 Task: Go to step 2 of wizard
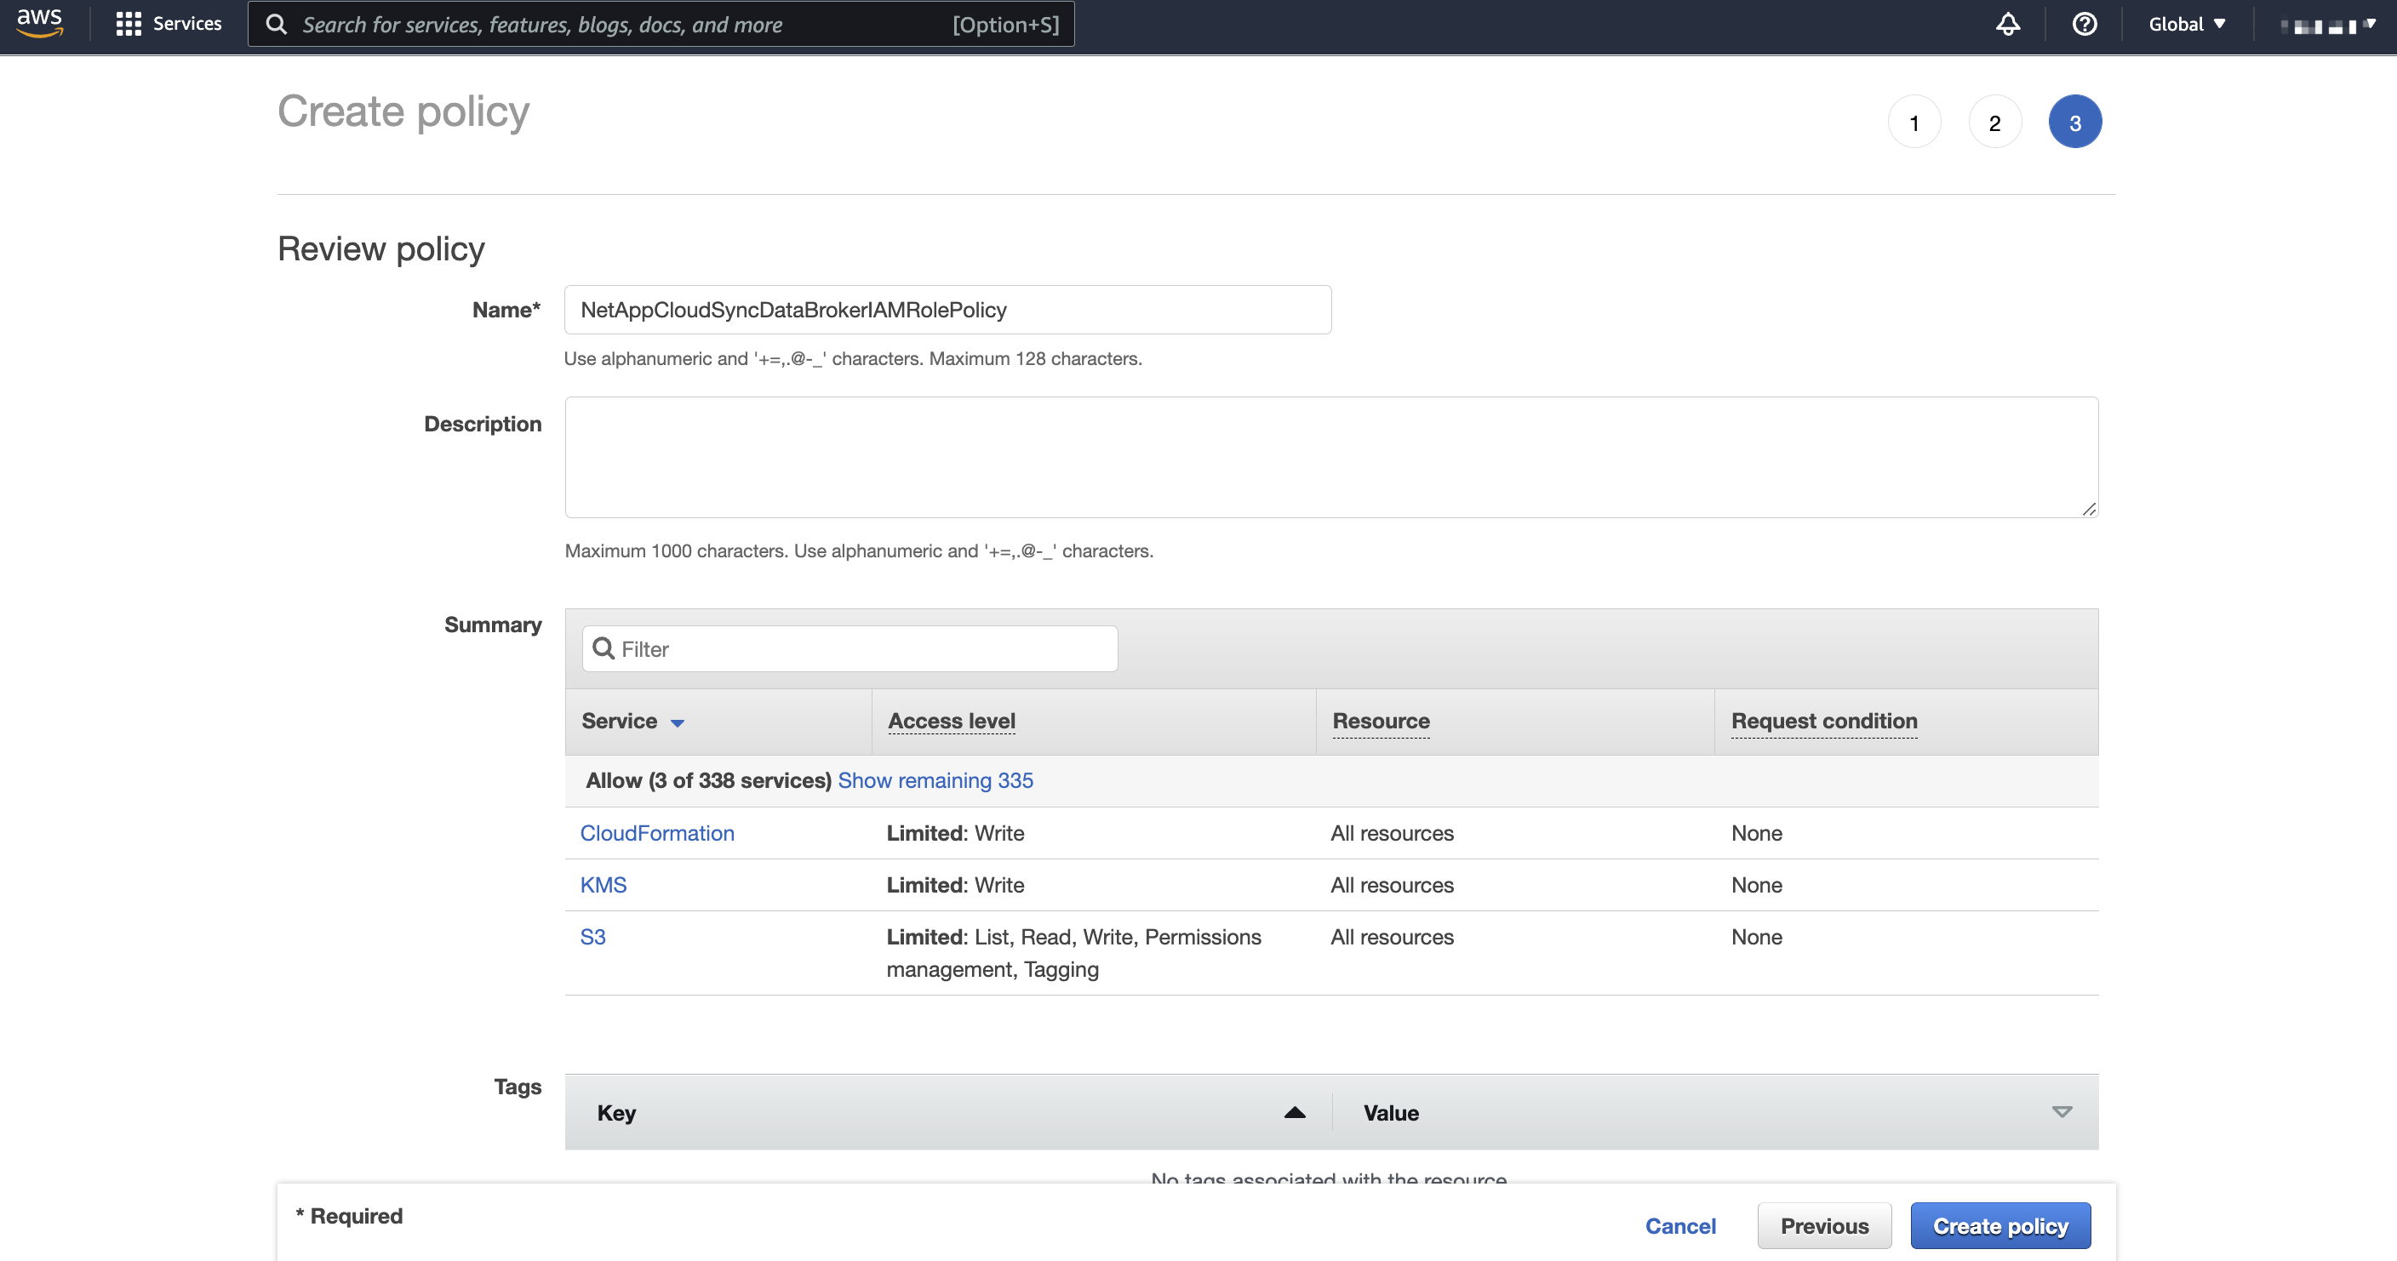tap(1994, 122)
